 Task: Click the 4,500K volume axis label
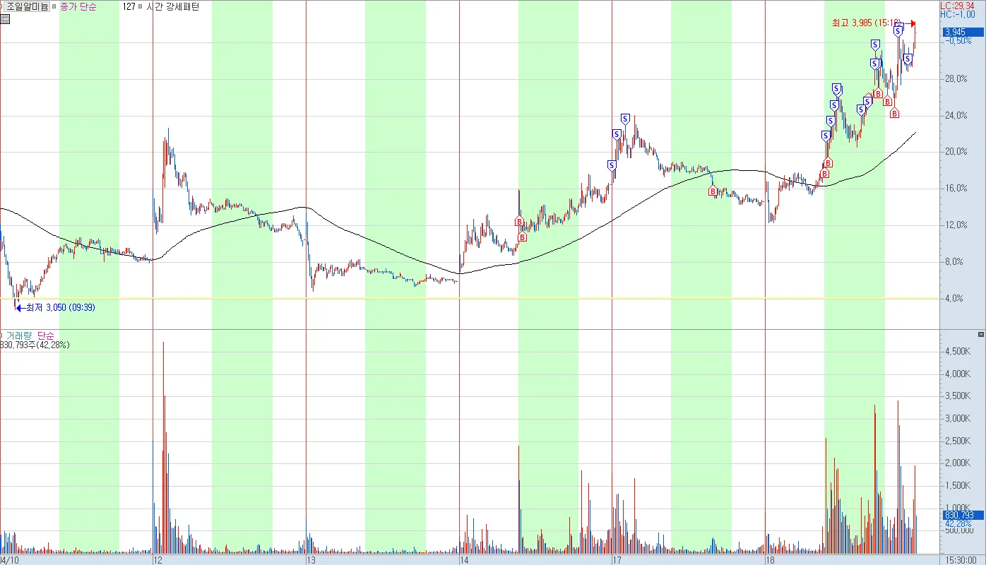coord(957,351)
